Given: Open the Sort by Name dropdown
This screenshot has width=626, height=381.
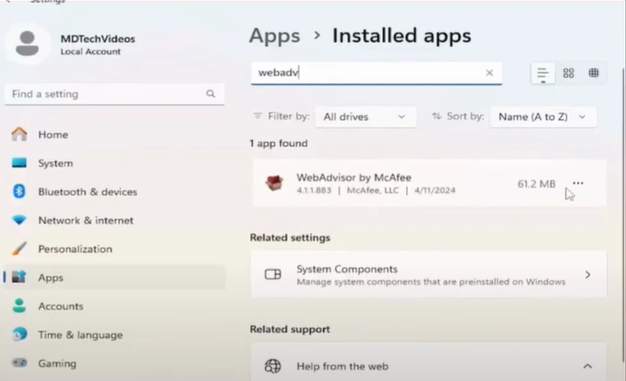Looking at the screenshot, I should [x=542, y=117].
